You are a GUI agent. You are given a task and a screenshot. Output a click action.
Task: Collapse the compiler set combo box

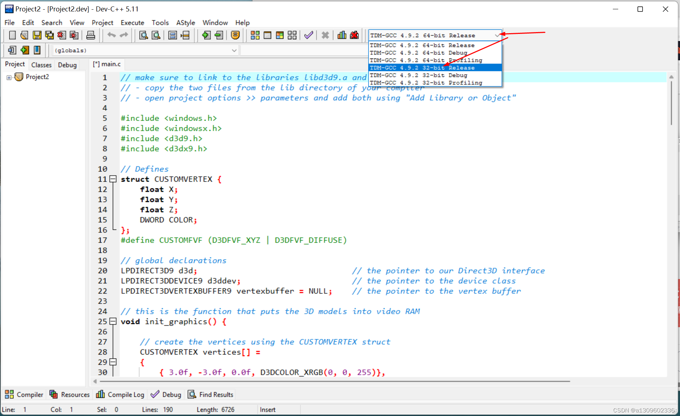(497, 35)
